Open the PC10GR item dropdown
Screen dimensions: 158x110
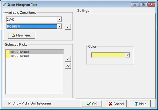(x=59, y=26)
